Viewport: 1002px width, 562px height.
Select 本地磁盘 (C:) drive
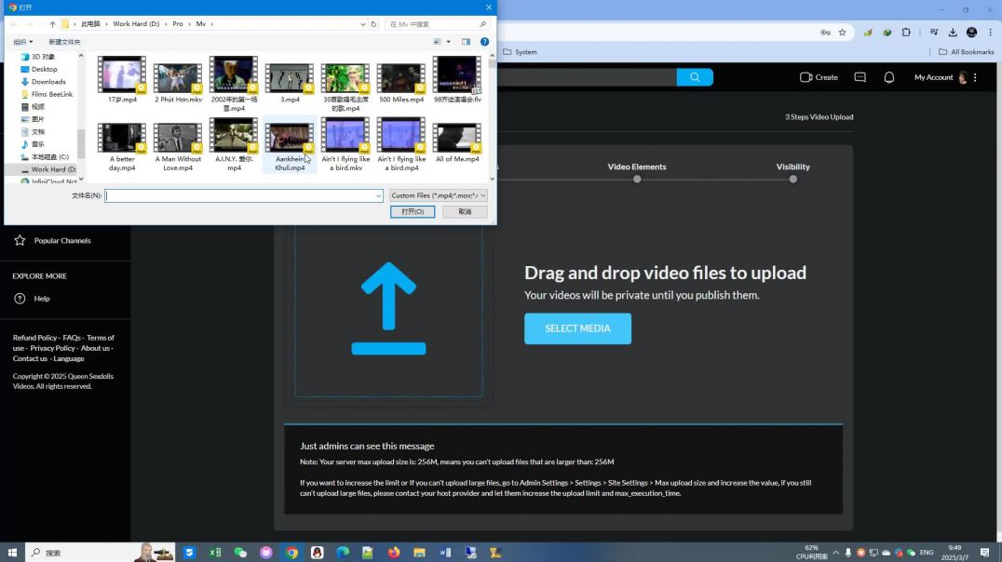coord(50,156)
